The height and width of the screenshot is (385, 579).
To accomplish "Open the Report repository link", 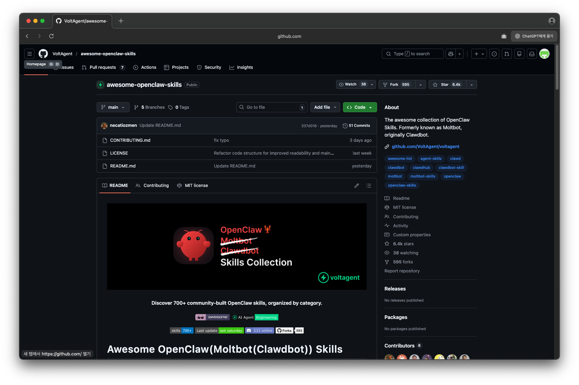I will click(402, 271).
